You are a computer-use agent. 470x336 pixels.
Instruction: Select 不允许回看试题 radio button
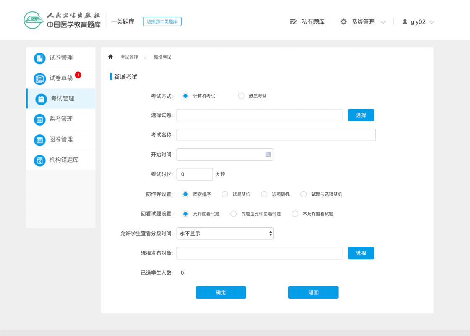click(x=295, y=214)
